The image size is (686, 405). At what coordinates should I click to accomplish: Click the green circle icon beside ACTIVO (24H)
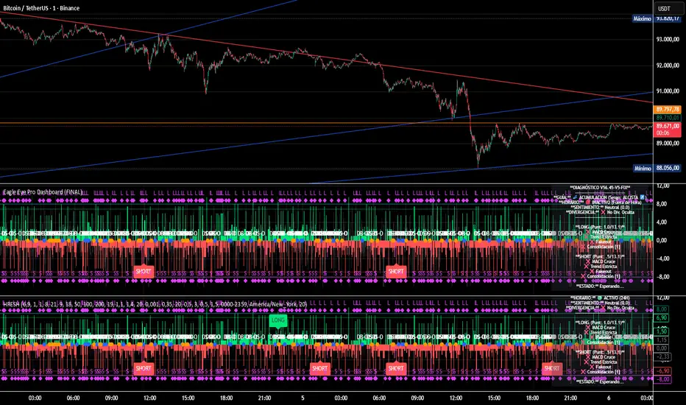(599, 298)
